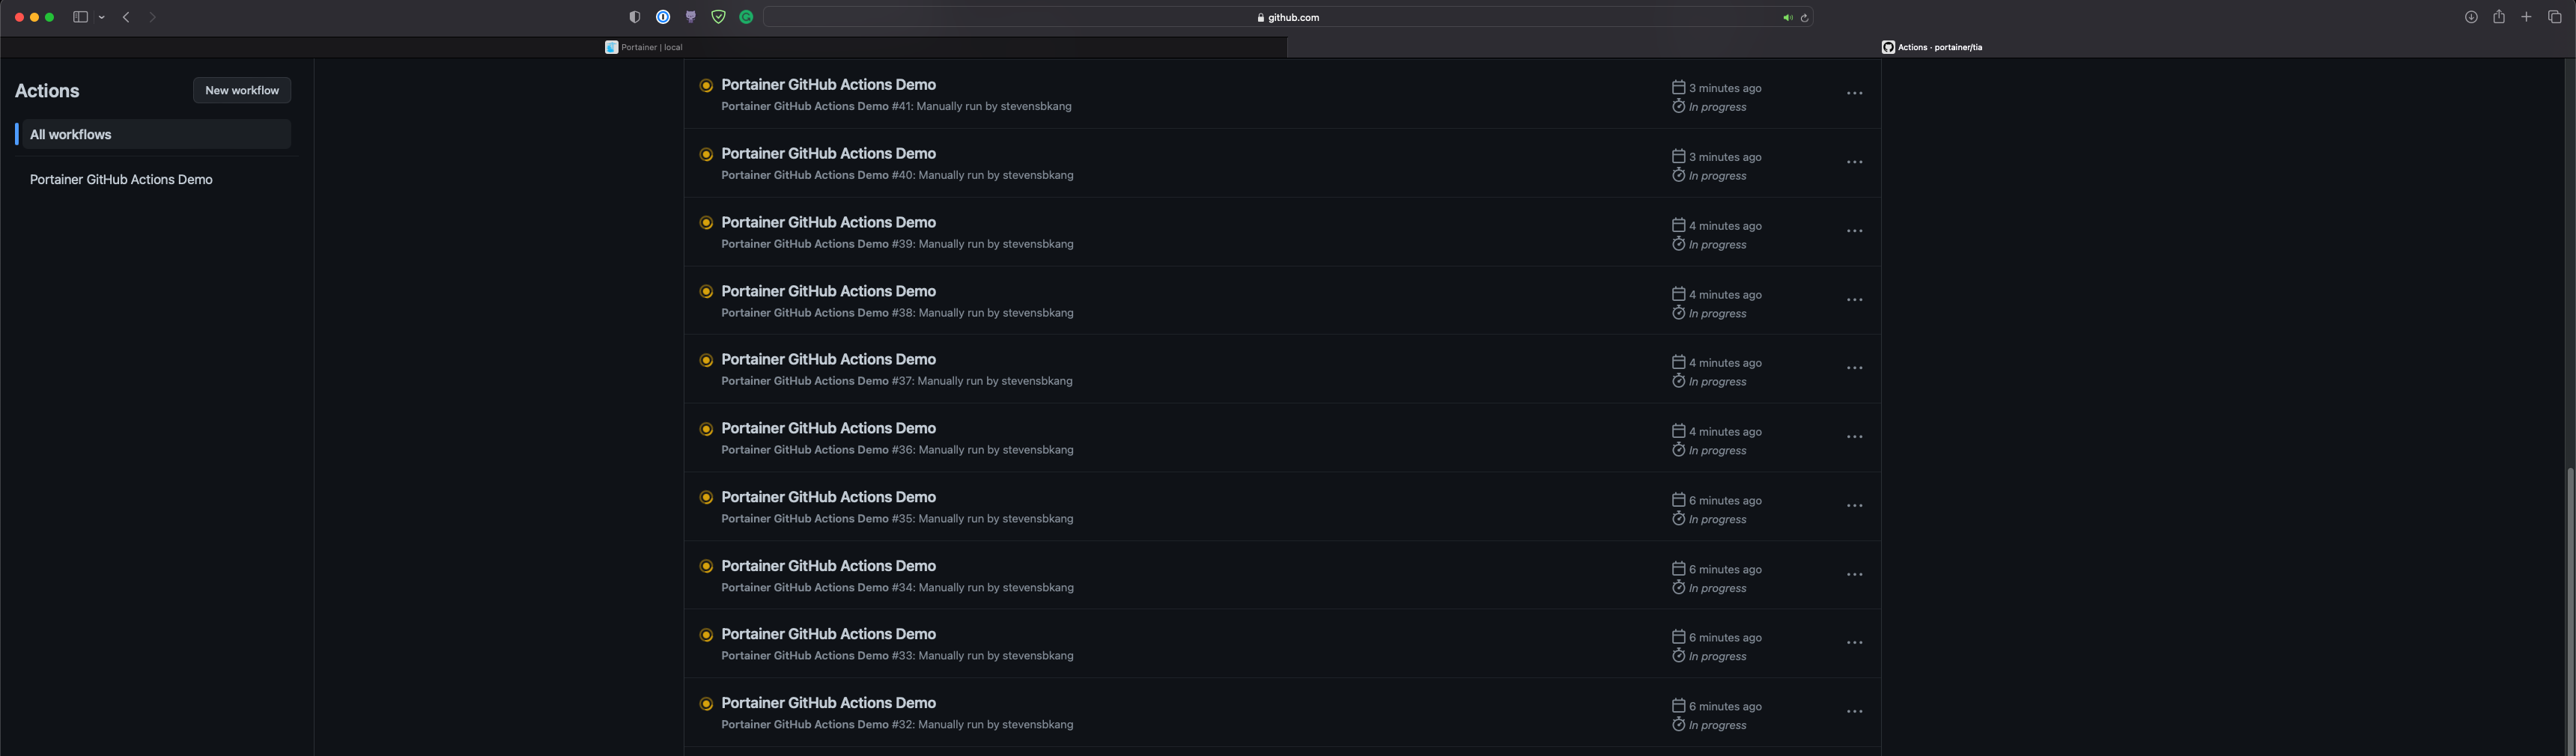Click the calendar icon for run #40

click(x=1678, y=156)
